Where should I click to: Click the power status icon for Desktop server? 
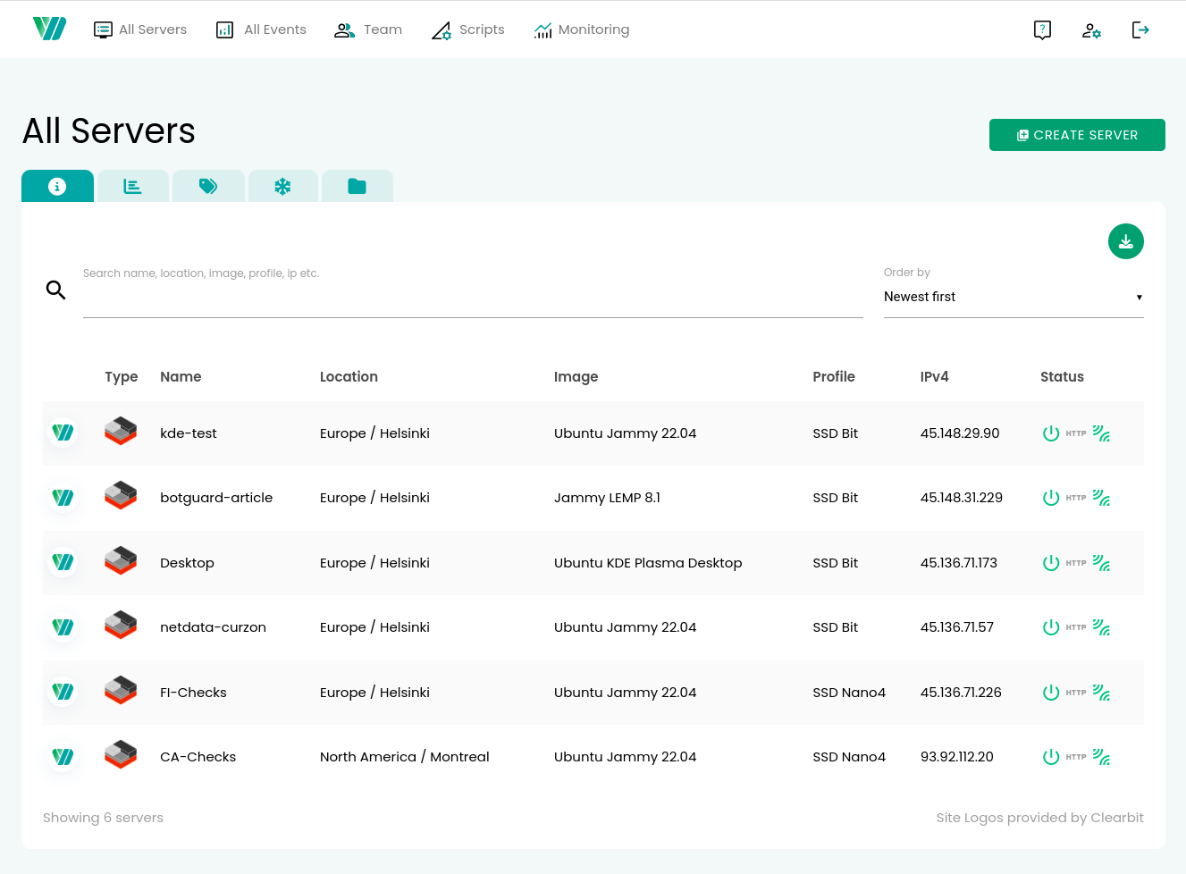(x=1051, y=563)
